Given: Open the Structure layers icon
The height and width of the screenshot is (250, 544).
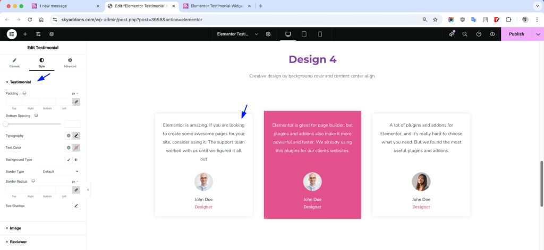Looking at the screenshot, I should pos(52,34).
